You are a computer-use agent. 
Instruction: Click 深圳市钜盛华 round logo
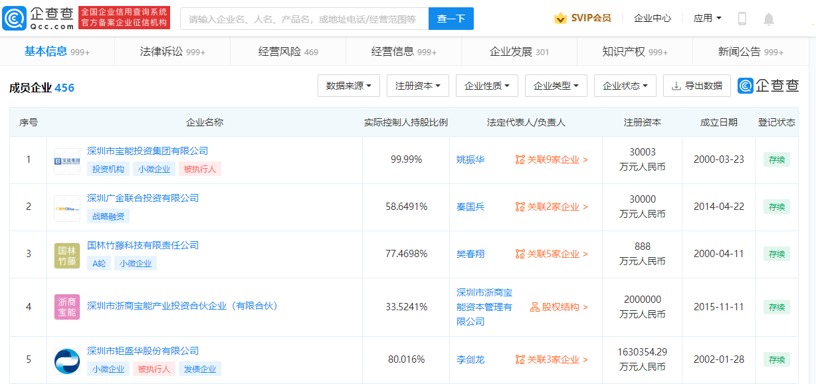[66, 361]
